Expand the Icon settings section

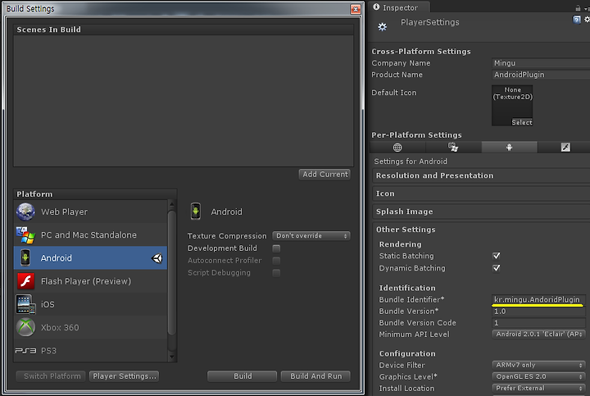(x=481, y=193)
